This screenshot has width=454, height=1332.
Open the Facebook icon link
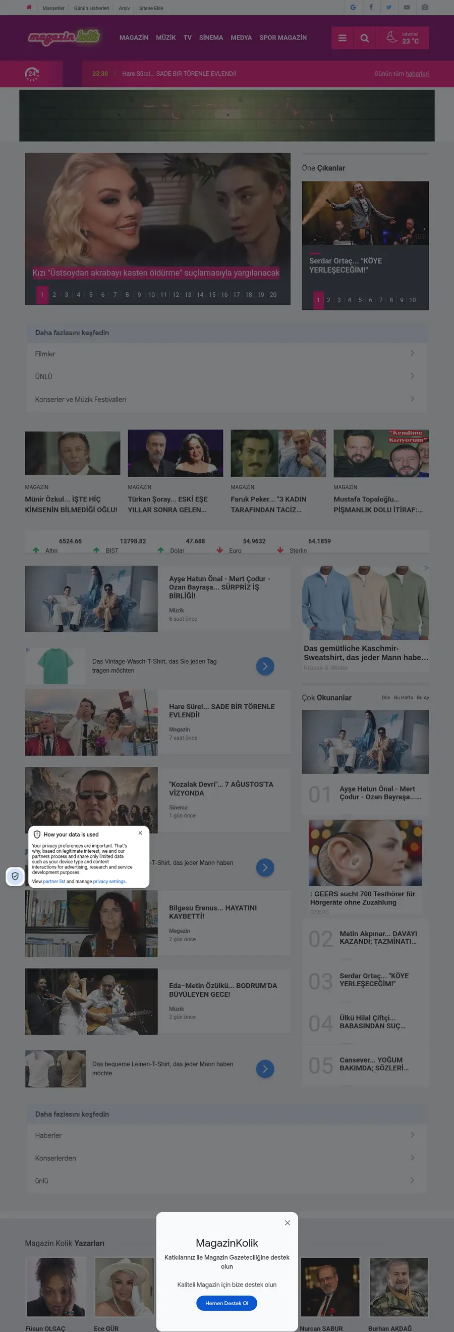tap(371, 7)
